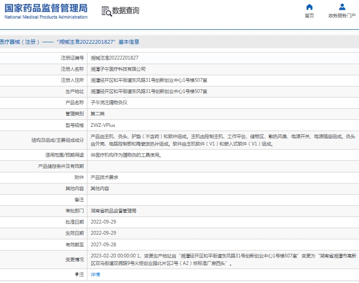Click the 首页 label under the home icon
Viewport: 359px width, 283px height.
[309, 15]
